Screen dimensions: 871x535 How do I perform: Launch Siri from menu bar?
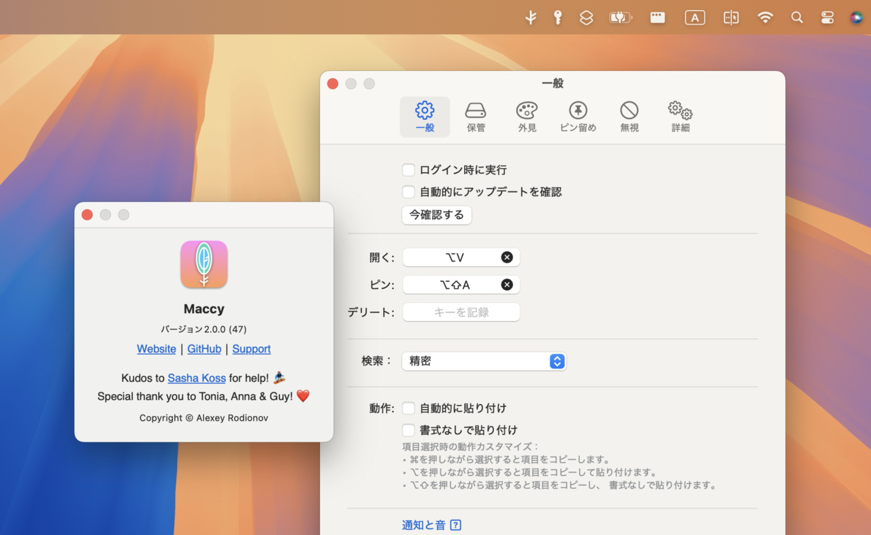[x=857, y=18]
